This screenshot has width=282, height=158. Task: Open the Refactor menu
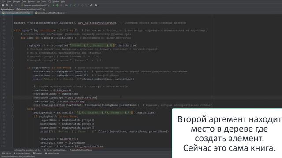(x=31, y=1)
